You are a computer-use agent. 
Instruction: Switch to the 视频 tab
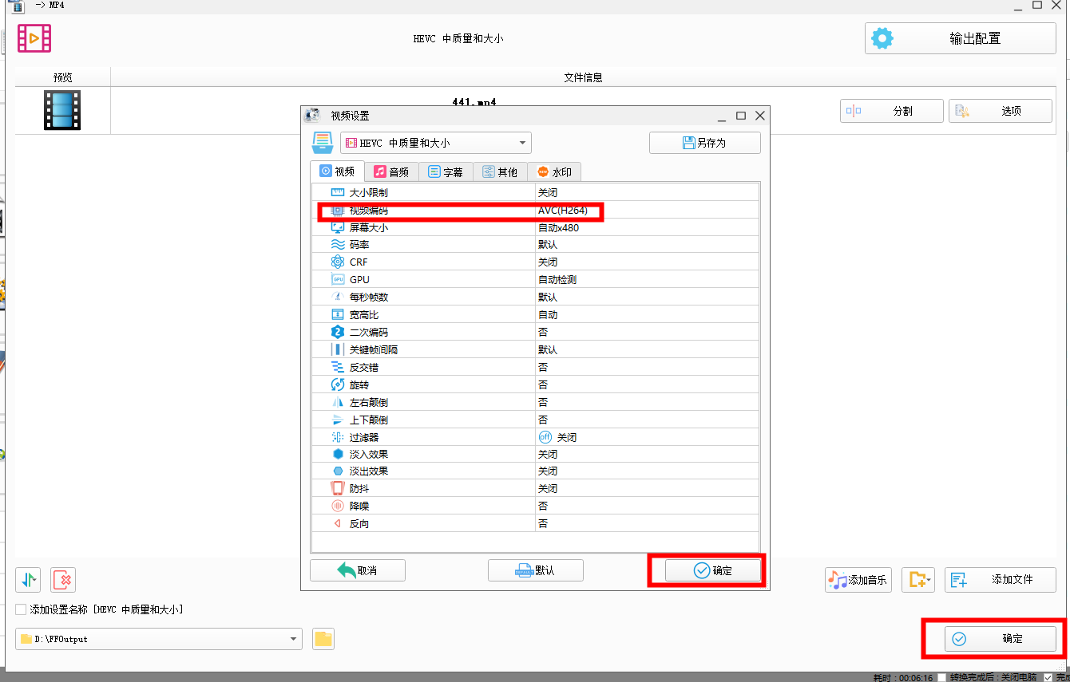[x=337, y=171]
